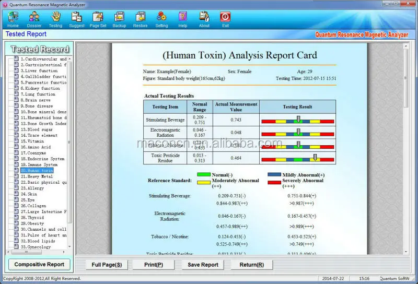Click record list scroll-up arrow
Viewport: 418px width, 284px height.
(x=69, y=58)
